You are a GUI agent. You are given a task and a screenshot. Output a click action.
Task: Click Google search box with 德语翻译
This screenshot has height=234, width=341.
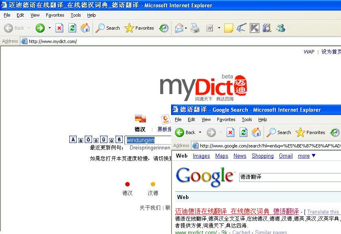290,177
